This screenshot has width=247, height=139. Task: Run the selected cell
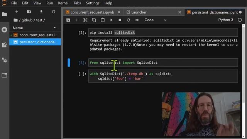[x=112, y=20]
